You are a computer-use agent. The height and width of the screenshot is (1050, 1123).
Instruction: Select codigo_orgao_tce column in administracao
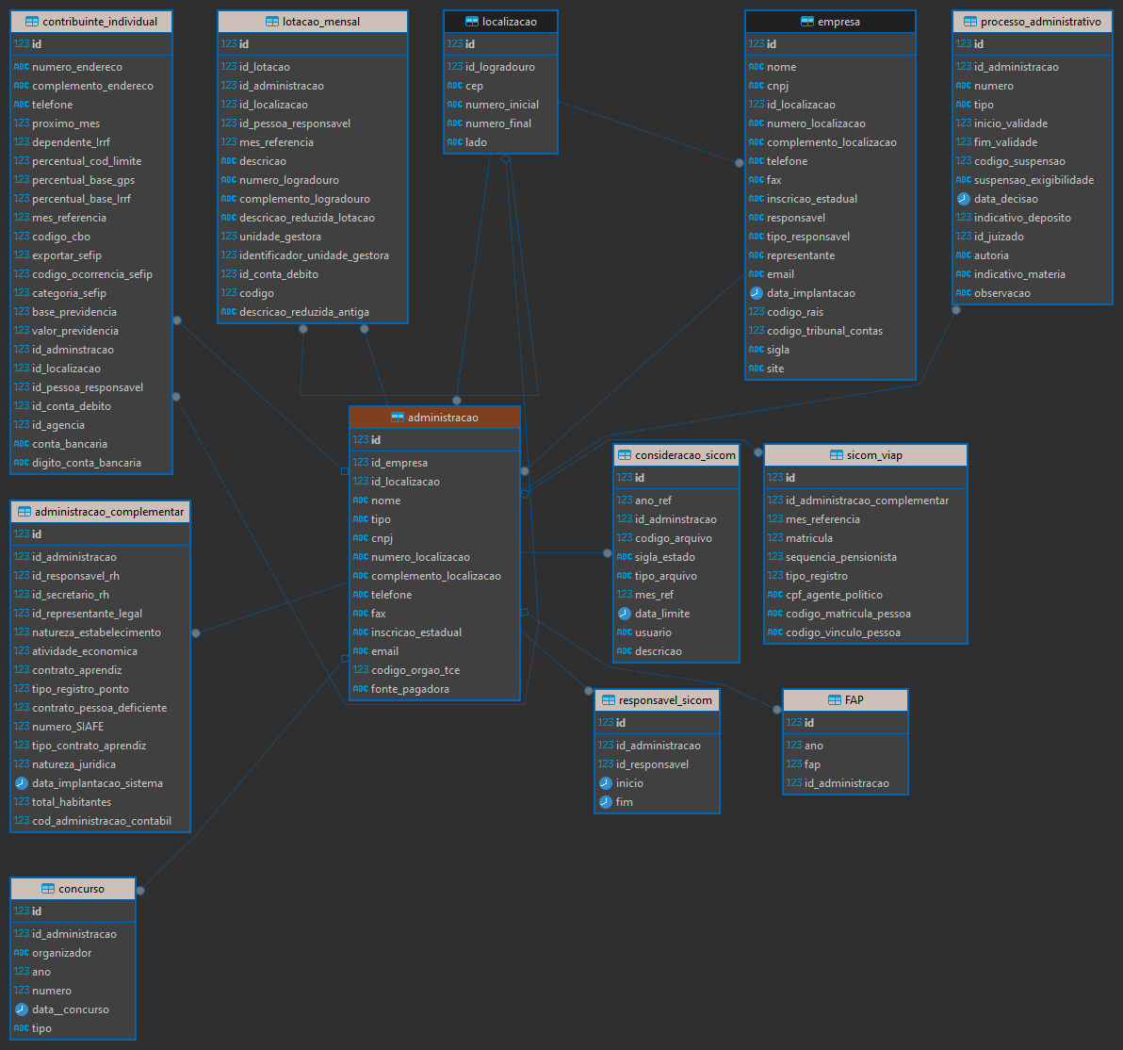(x=435, y=670)
